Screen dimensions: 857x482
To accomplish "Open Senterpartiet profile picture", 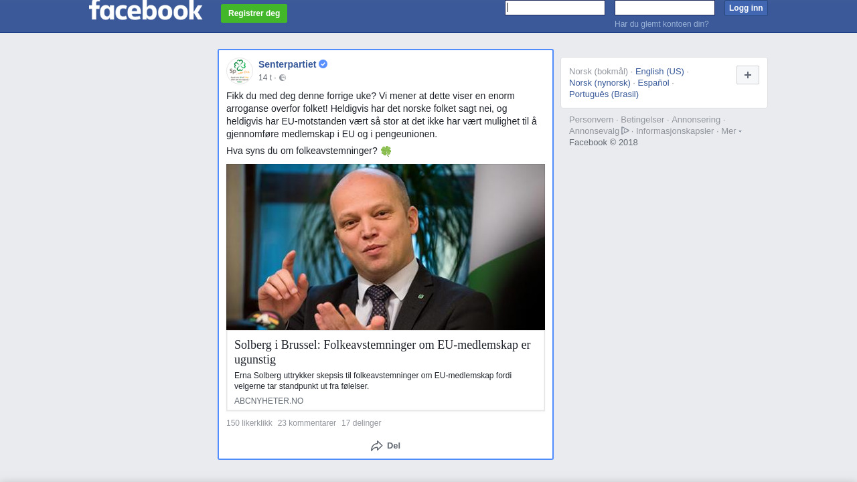I will (240, 70).
